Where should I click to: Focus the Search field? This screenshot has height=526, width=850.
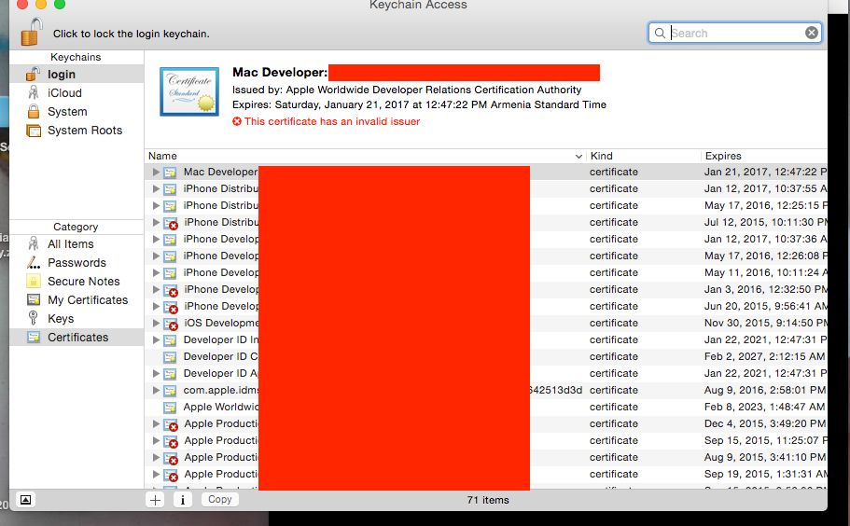coord(735,33)
